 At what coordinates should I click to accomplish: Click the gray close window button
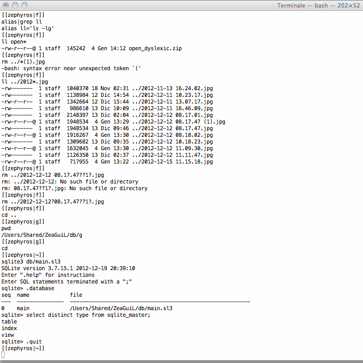[6, 5]
